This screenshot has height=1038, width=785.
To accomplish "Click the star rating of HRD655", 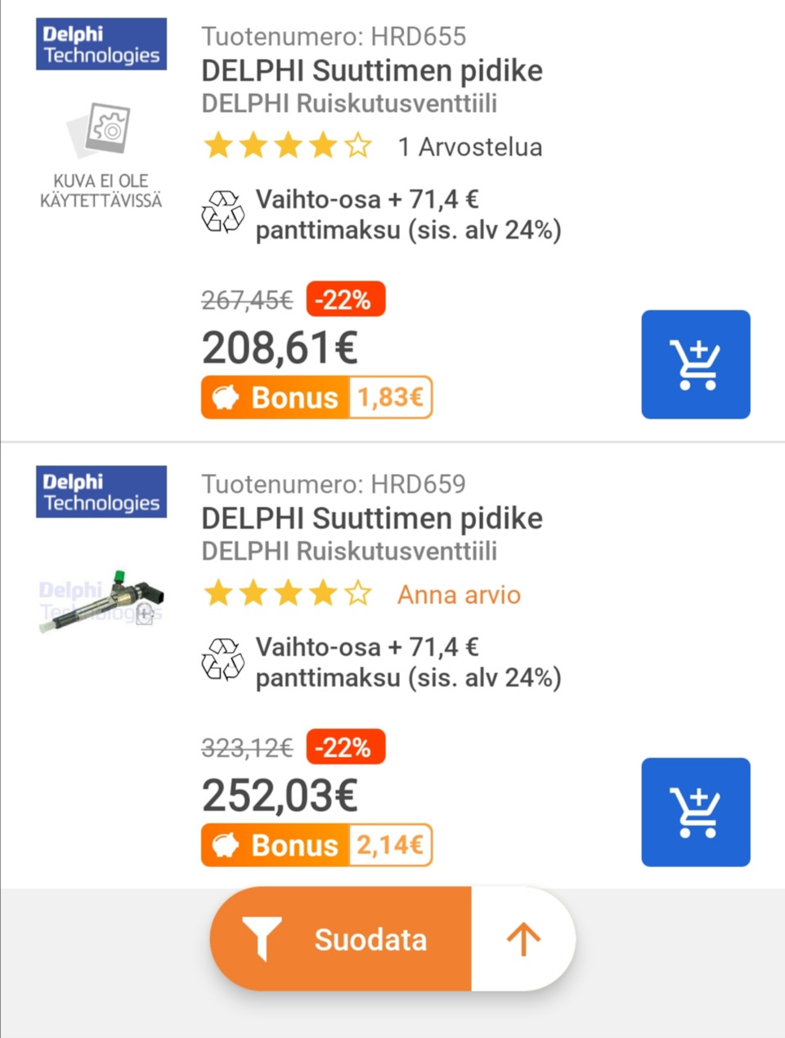I will coord(288,147).
